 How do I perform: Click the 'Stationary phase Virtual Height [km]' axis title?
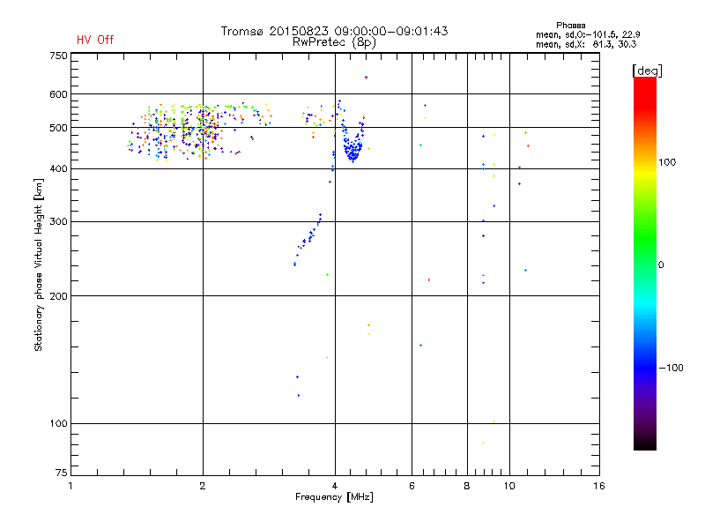pos(39,264)
